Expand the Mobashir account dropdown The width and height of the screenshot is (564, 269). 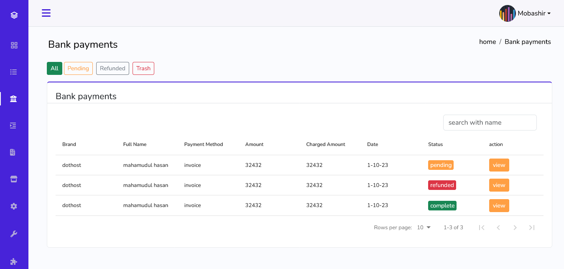[x=534, y=13]
